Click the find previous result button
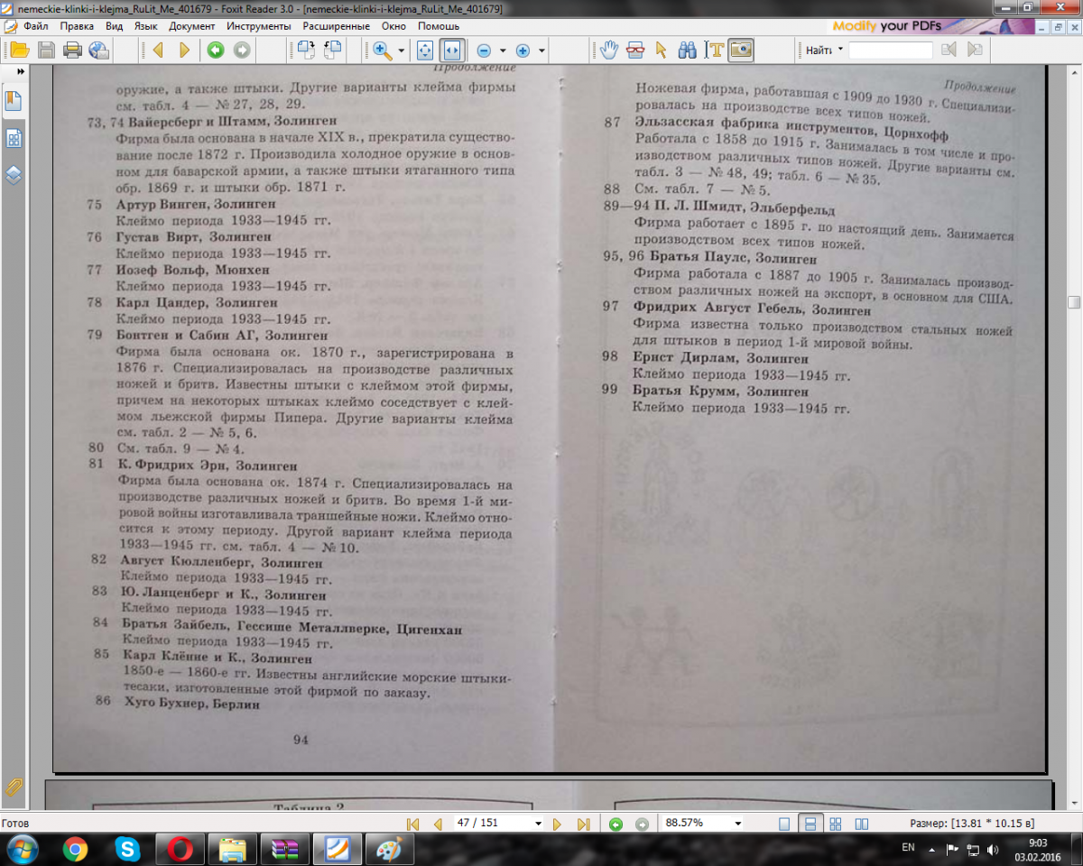Viewport: 1083px width, 866px height. click(948, 51)
